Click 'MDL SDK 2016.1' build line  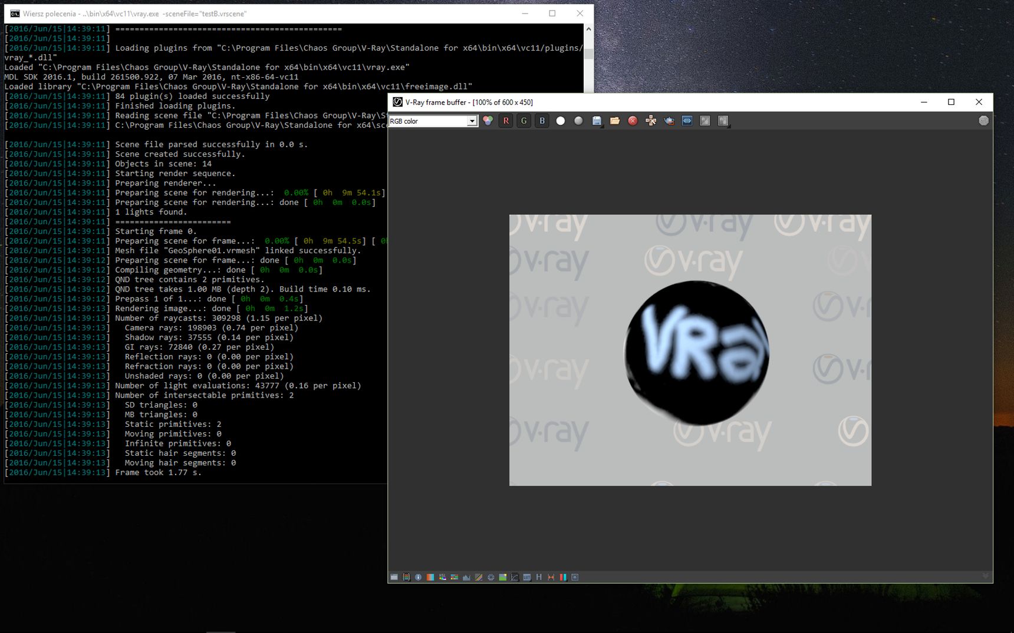coord(152,77)
